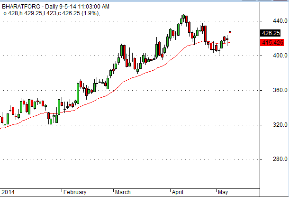
Task: Select the red 415.426 moving average tag
Action: click(272, 43)
